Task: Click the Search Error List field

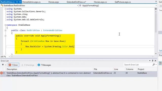Action: [138, 65]
